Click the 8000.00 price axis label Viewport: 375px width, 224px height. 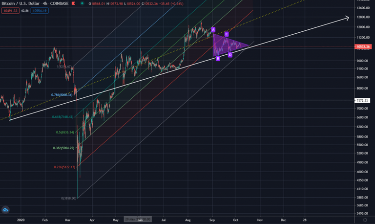pos(363,88)
